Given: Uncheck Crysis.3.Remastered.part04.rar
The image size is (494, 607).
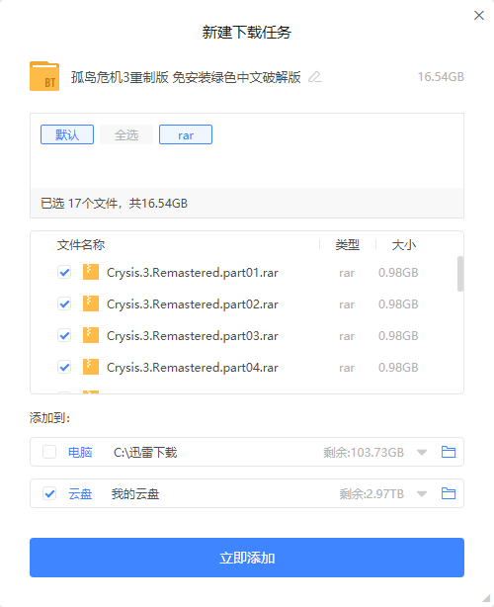Looking at the screenshot, I should pos(64,367).
